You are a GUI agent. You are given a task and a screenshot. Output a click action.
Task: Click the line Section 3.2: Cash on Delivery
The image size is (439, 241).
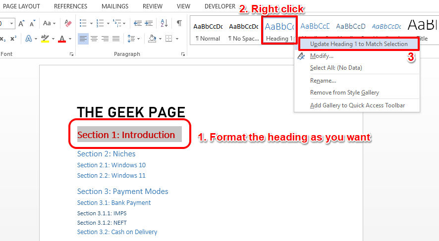117,232
